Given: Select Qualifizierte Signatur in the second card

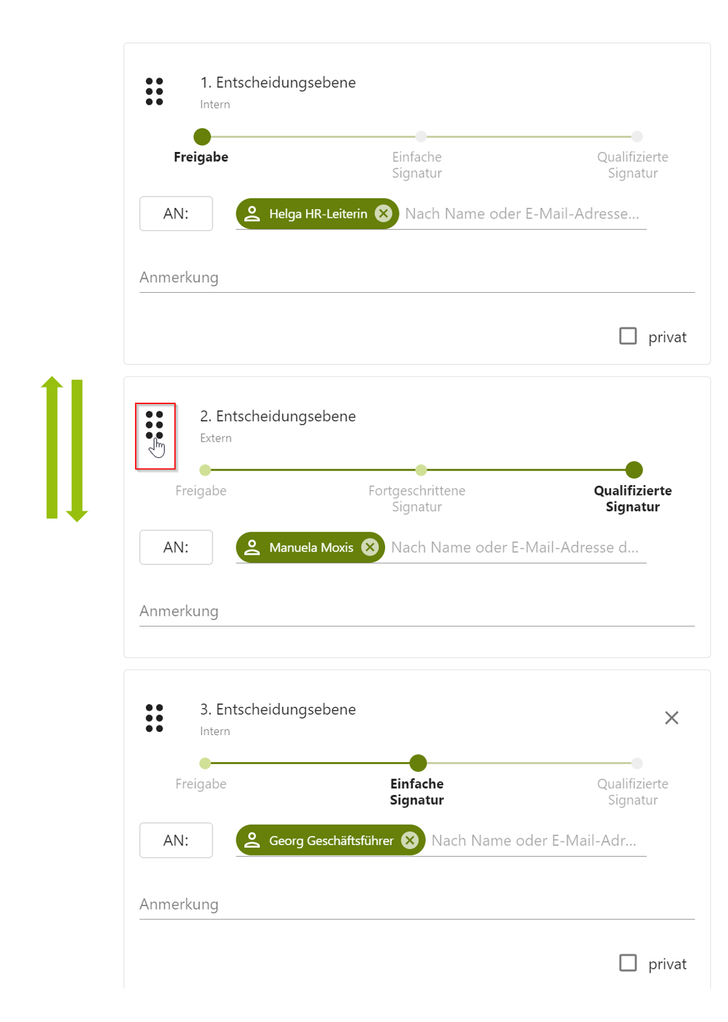Looking at the screenshot, I should pyautogui.click(x=634, y=470).
